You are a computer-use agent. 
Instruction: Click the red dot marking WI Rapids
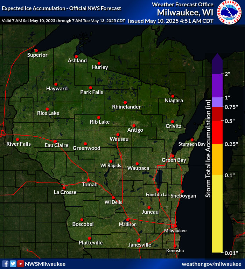(111, 161)
